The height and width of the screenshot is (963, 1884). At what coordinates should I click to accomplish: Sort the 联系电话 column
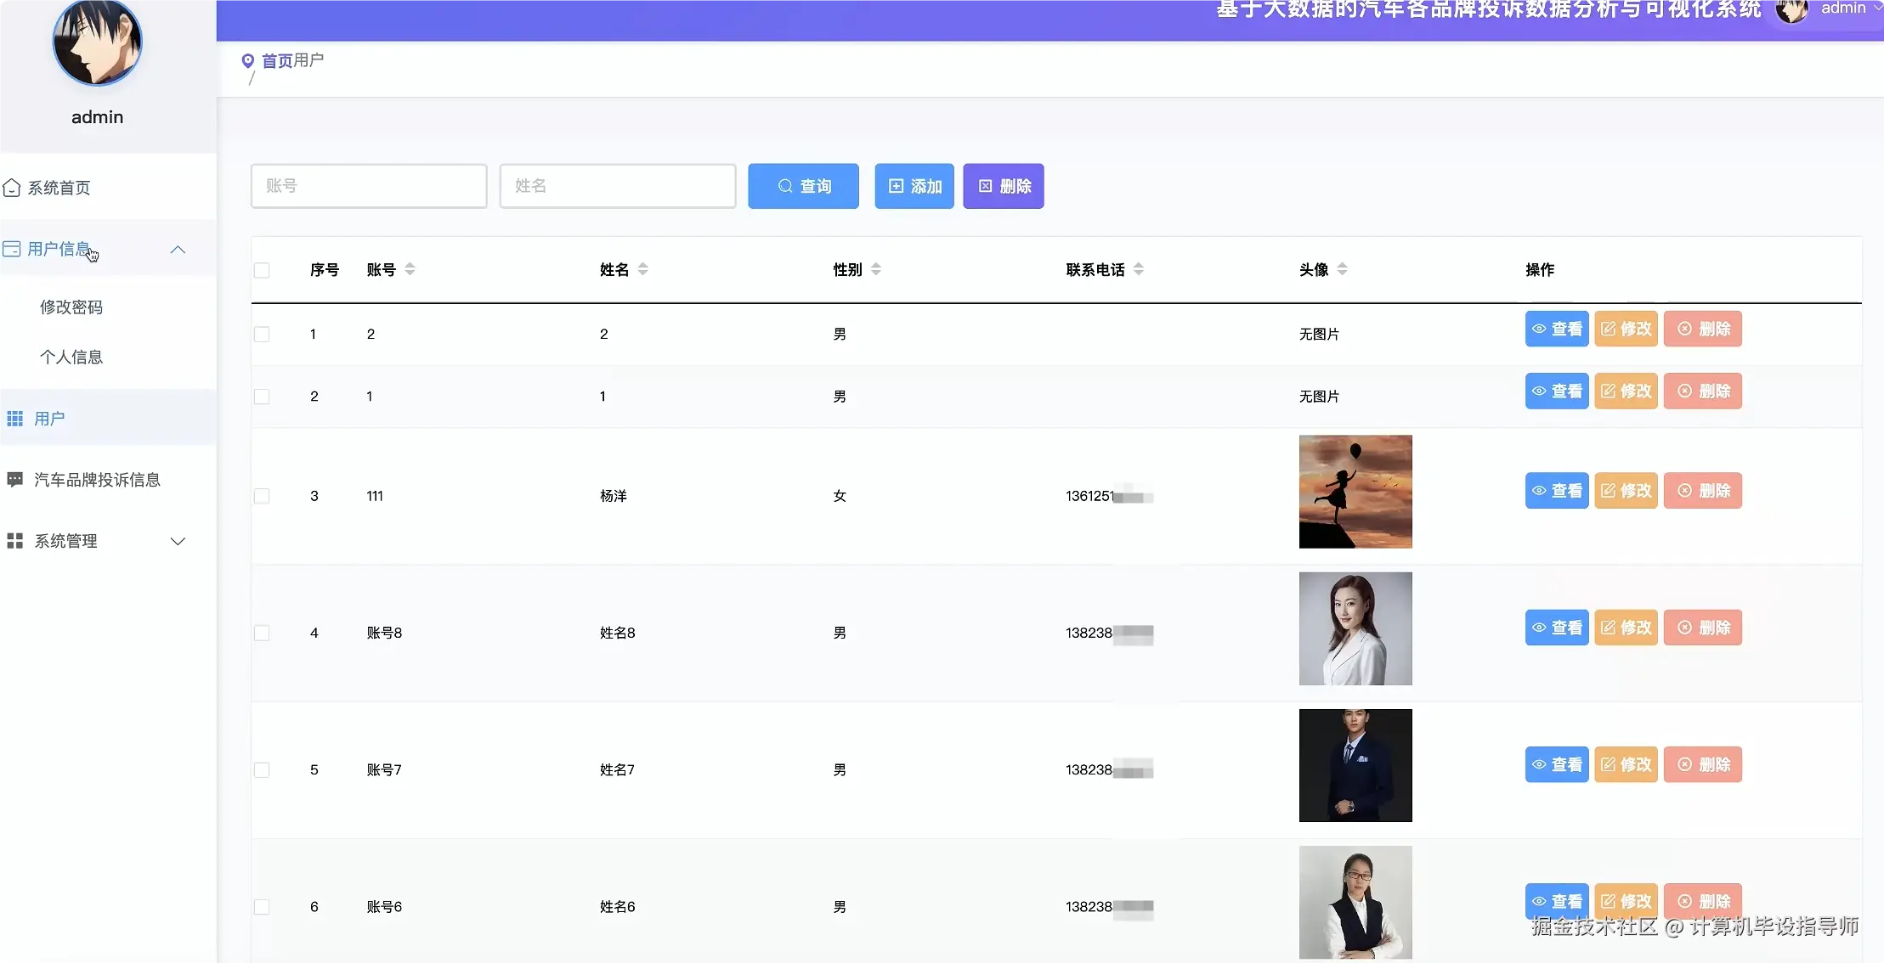[x=1139, y=269]
